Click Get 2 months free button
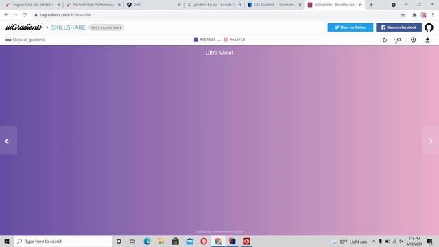 click(106, 27)
